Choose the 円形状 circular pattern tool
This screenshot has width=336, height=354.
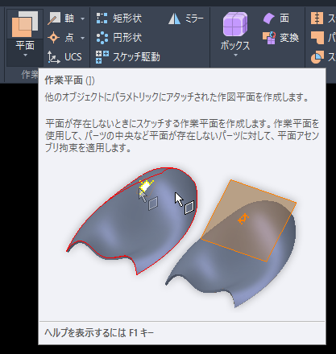[119, 38]
